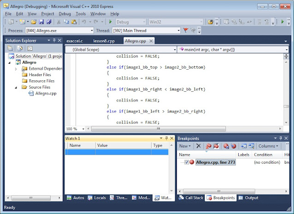Pin the Solution Explorer panel

point(54,41)
